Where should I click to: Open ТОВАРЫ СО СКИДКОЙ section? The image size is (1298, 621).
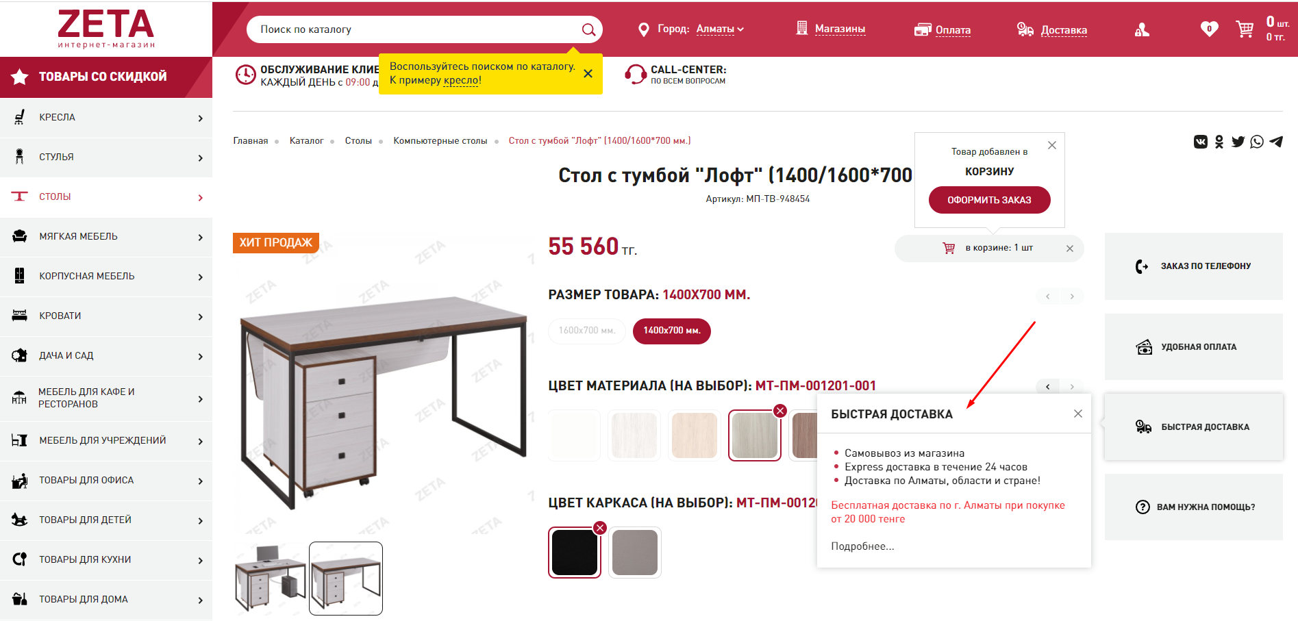(106, 77)
